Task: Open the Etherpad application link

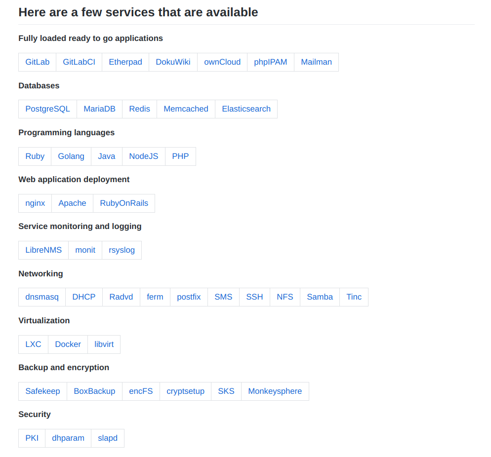Action: (x=125, y=62)
